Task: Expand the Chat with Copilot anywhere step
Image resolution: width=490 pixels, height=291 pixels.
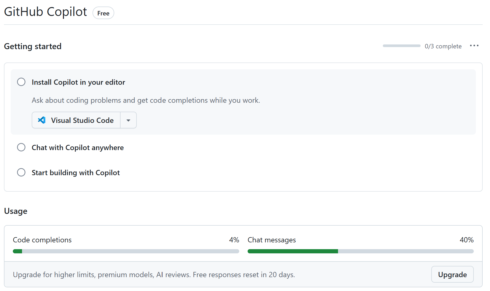Action: tap(78, 148)
